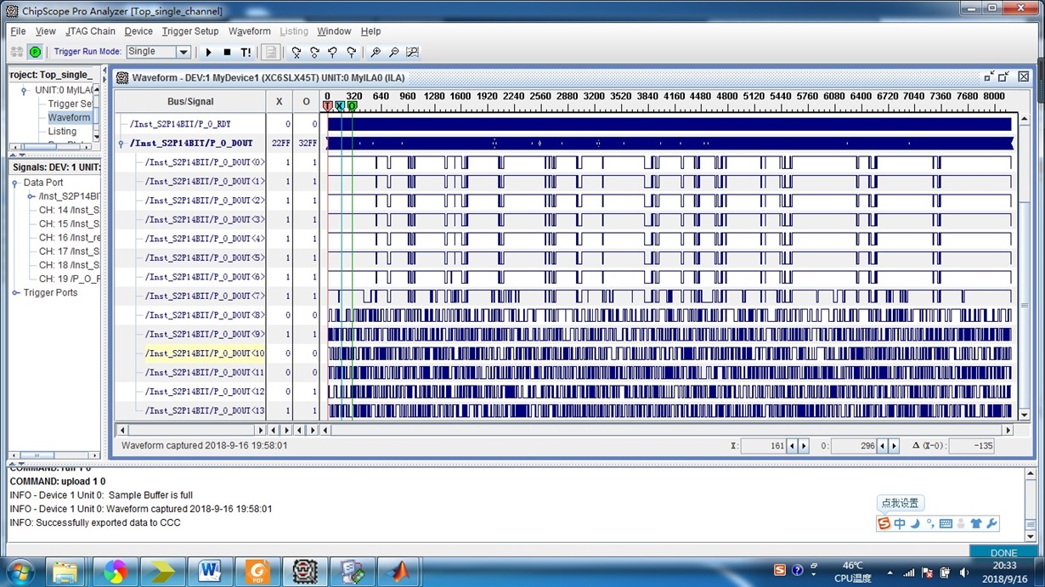Select Trigger Setup in project tree
This screenshot has width=1045, height=587.
[x=71, y=104]
